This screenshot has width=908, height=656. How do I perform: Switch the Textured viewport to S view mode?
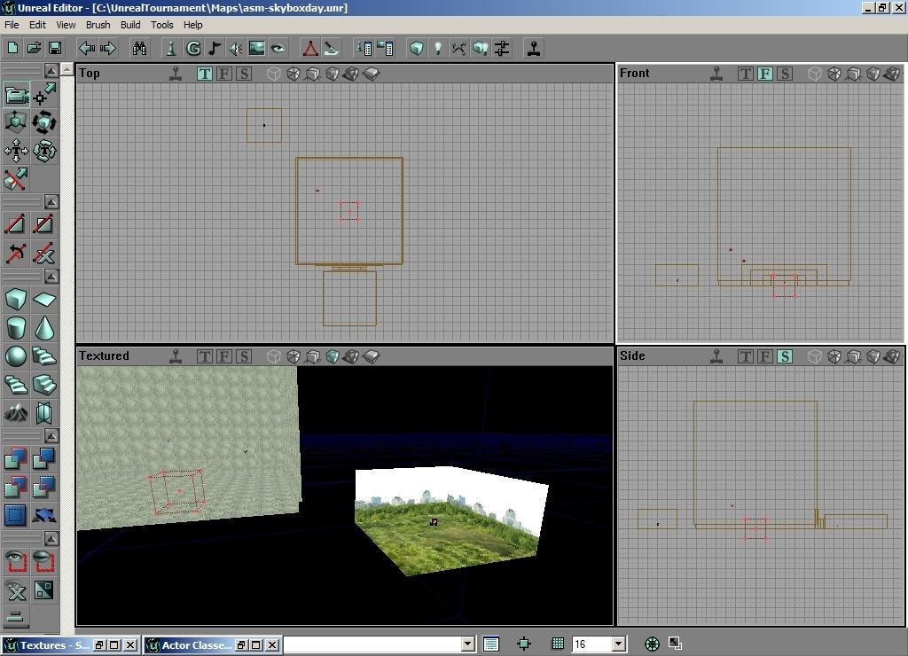click(x=244, y=356)
